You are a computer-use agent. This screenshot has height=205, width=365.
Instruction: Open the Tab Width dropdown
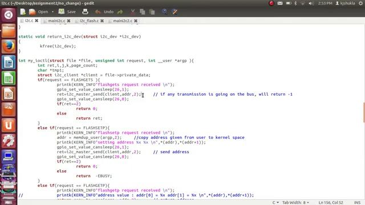[x=295, y=203]
